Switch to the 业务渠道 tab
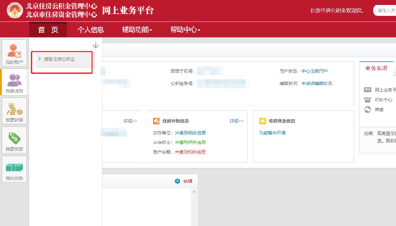The height and width of the screenshot is (226, 396). tap(376, 68)
